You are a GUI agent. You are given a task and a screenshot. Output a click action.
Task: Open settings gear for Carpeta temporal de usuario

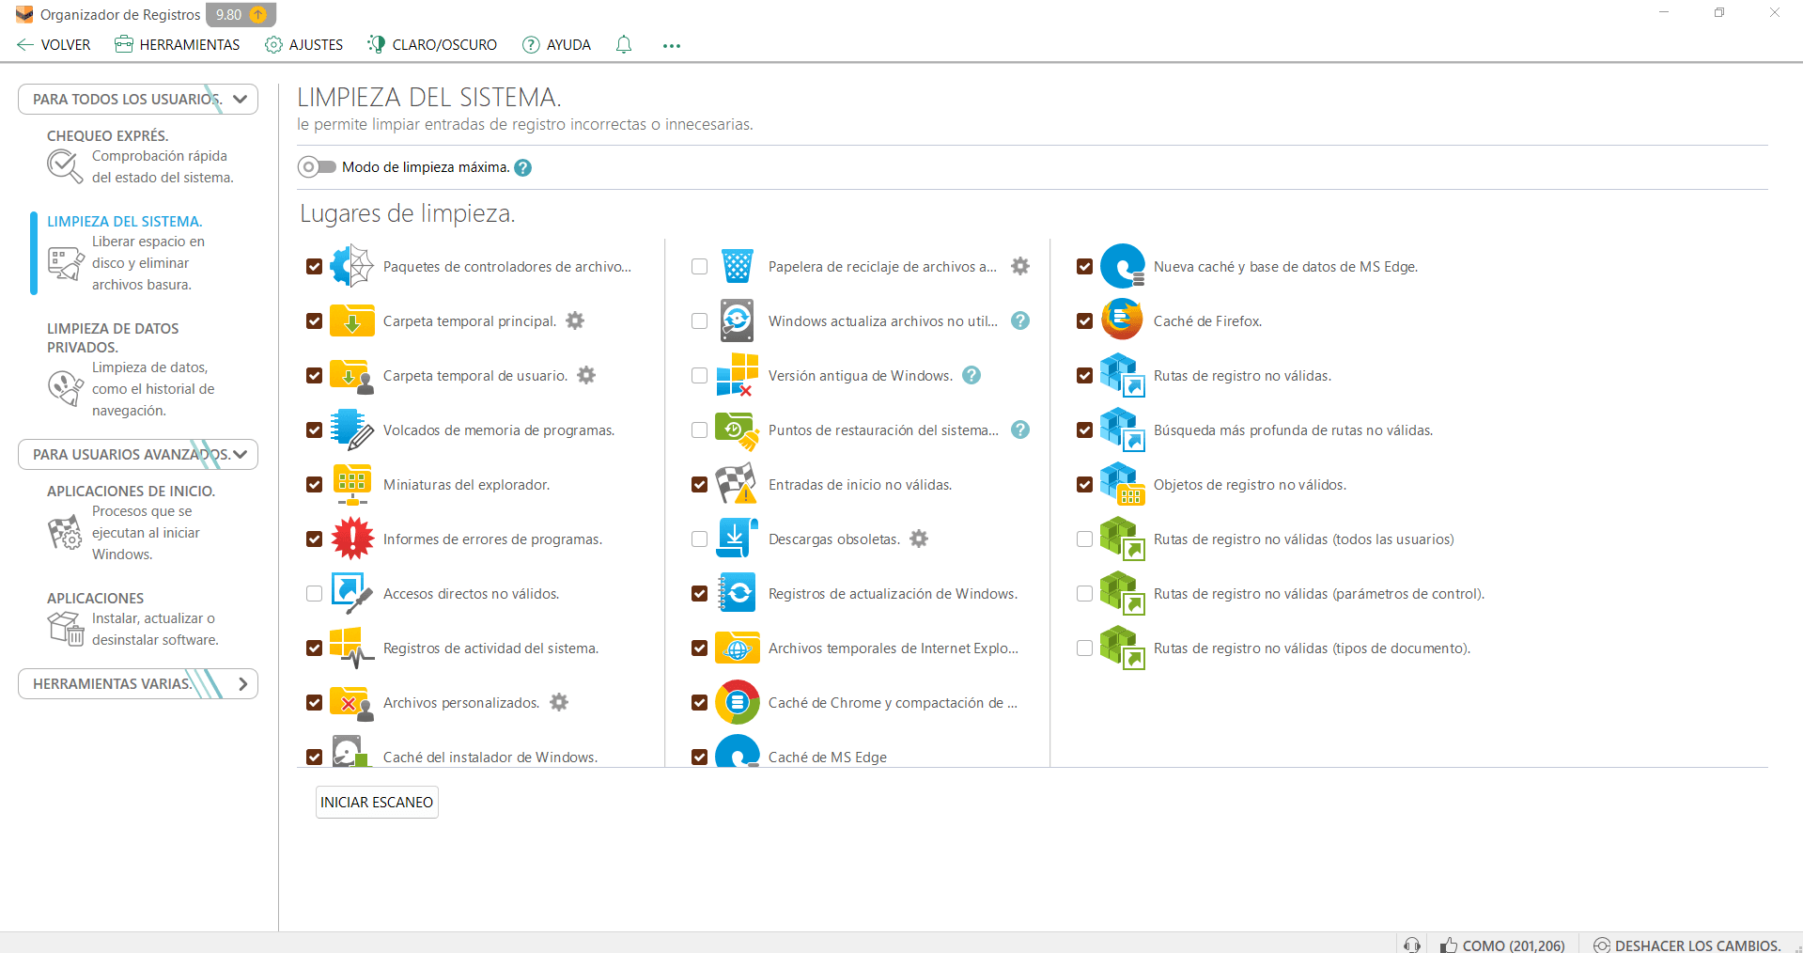click(x=586, y=375)
